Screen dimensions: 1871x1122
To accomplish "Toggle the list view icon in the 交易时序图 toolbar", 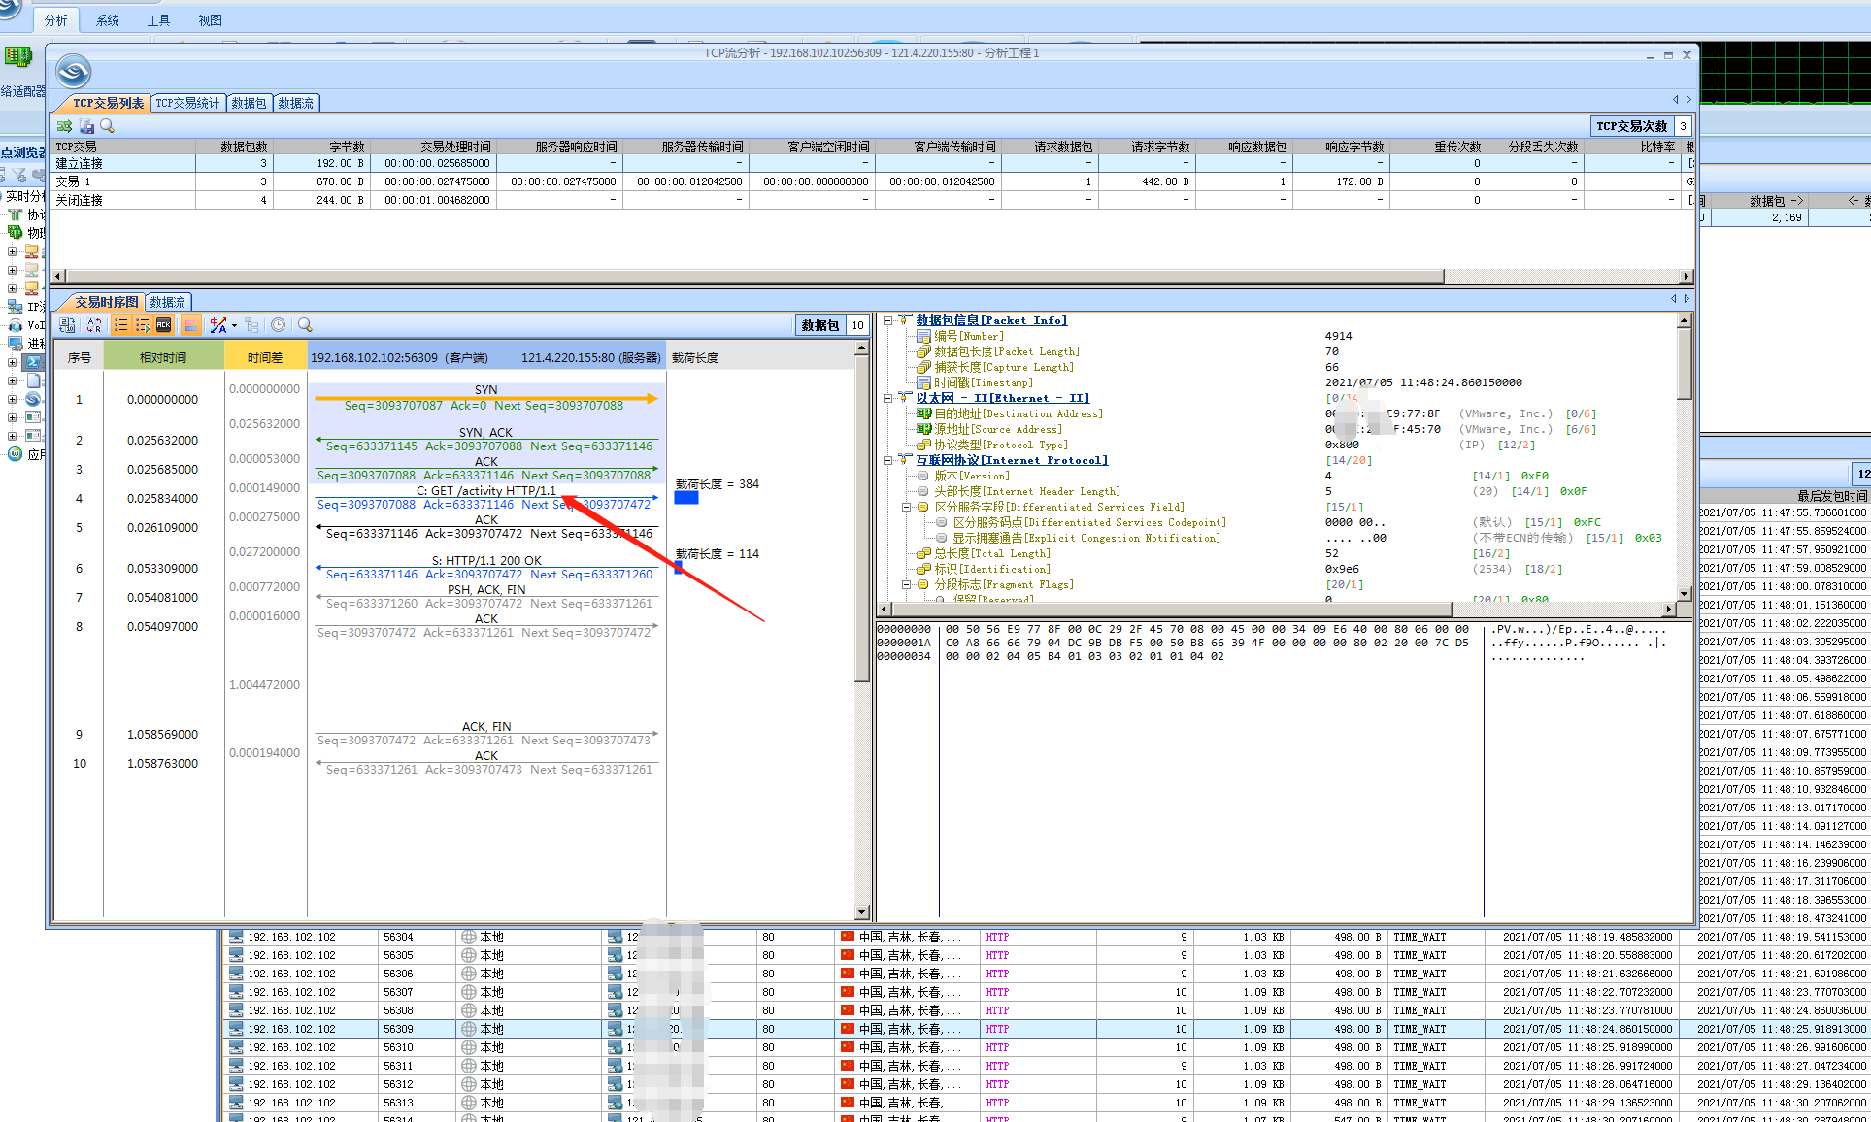I will click(x=120, y=325).
